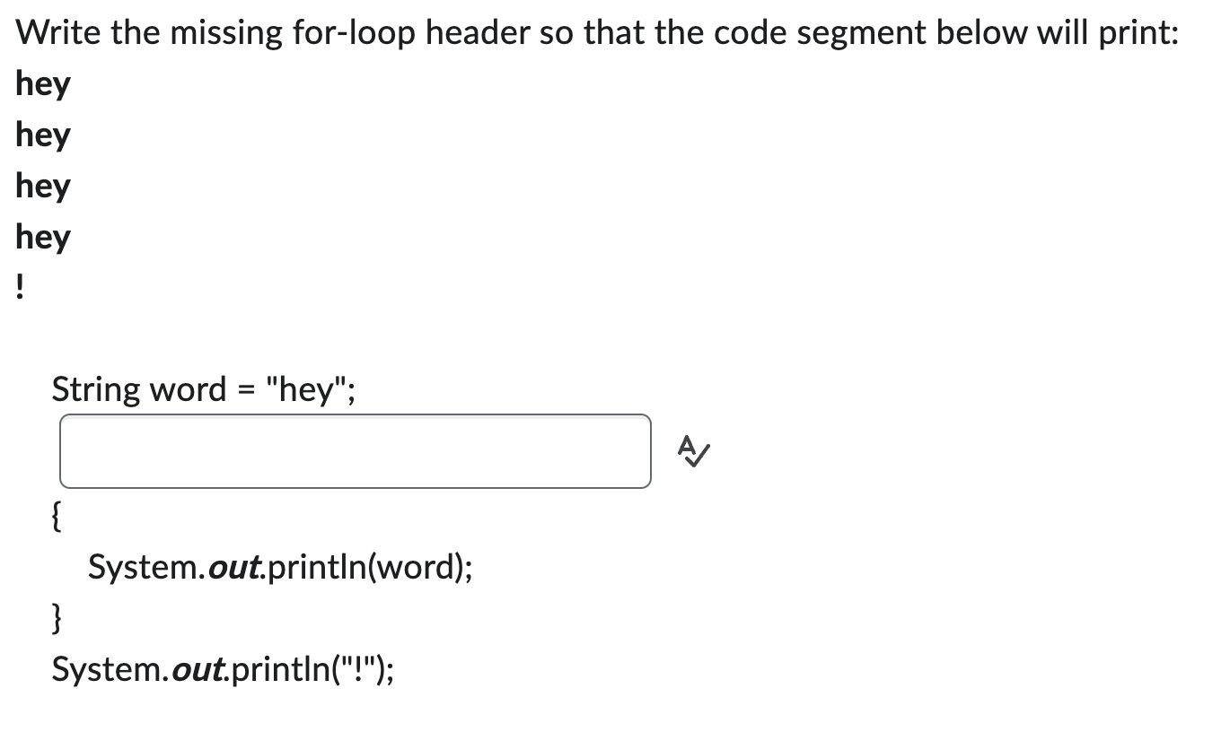Select the answer verification icon beside the input
This screenshot has height=732, width=1230.
pos(691,451)
